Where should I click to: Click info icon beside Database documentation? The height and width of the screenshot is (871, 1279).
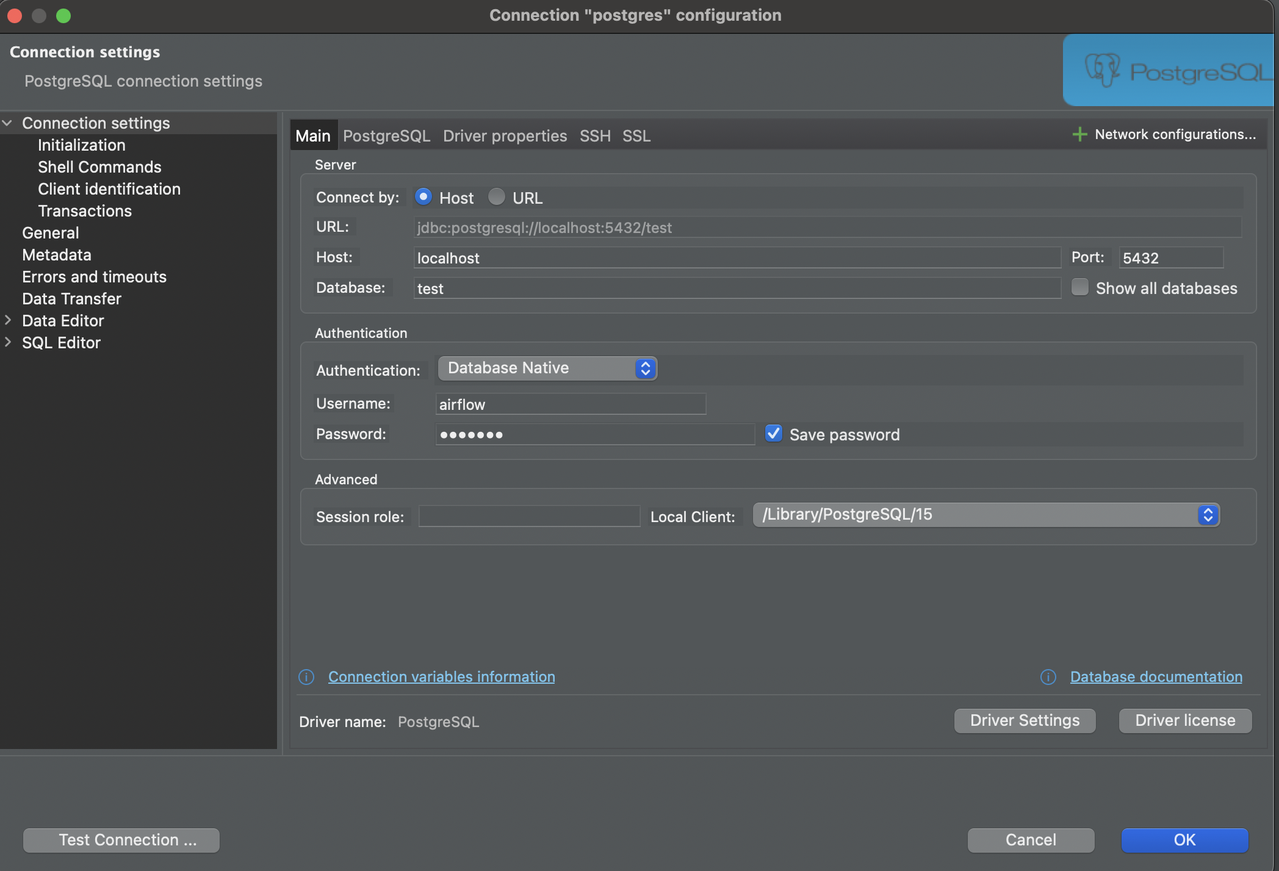1048,677
